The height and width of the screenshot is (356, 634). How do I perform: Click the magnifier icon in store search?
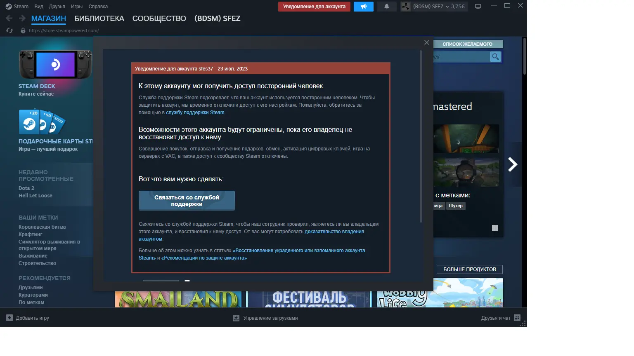pyautogui.click(x=495, y=56)
